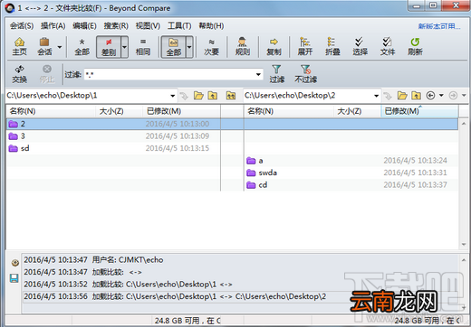Image resolution: width=471 pixels, height=327 pixels.
Task: Click the log panel gear options icon
Action: pos(14,263)
